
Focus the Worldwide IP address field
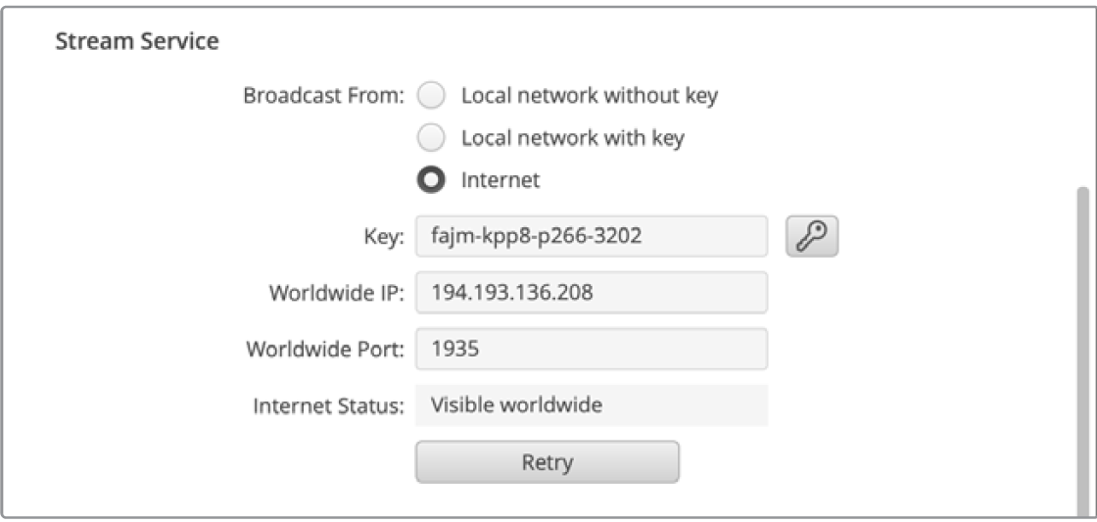click(591, 292)
